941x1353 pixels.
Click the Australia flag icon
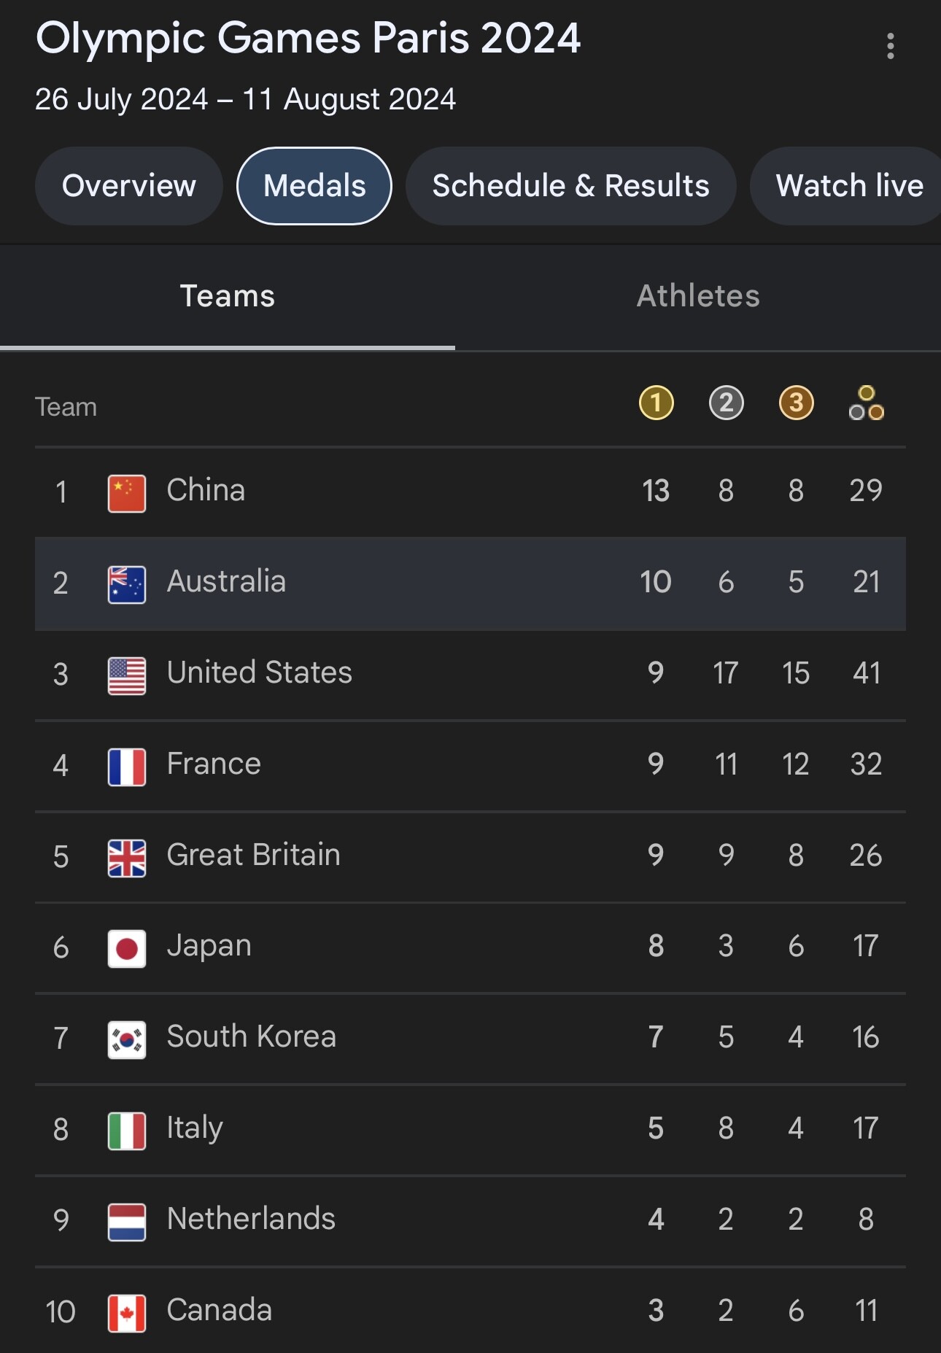click(x=127, y=584)
